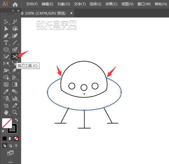Select the Gradient tool
This screenshot has width=169, height=164.
15,84
